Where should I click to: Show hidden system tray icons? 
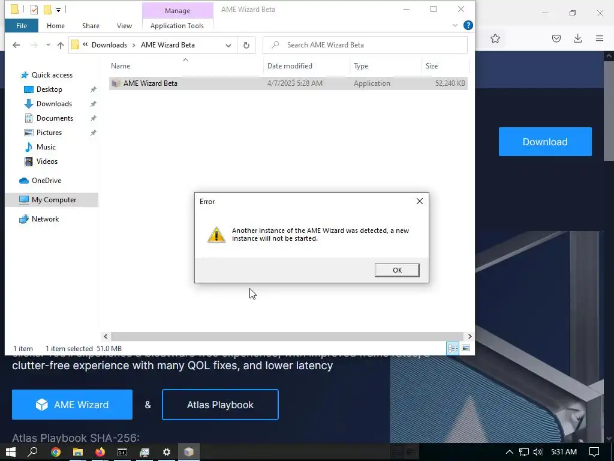pyautogui.click(x=510, y=452)
